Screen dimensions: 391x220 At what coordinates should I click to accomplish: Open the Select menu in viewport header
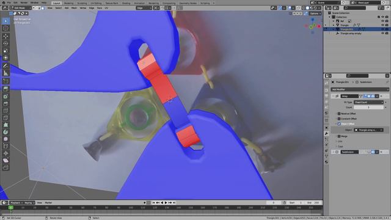(x=59, y=8)
